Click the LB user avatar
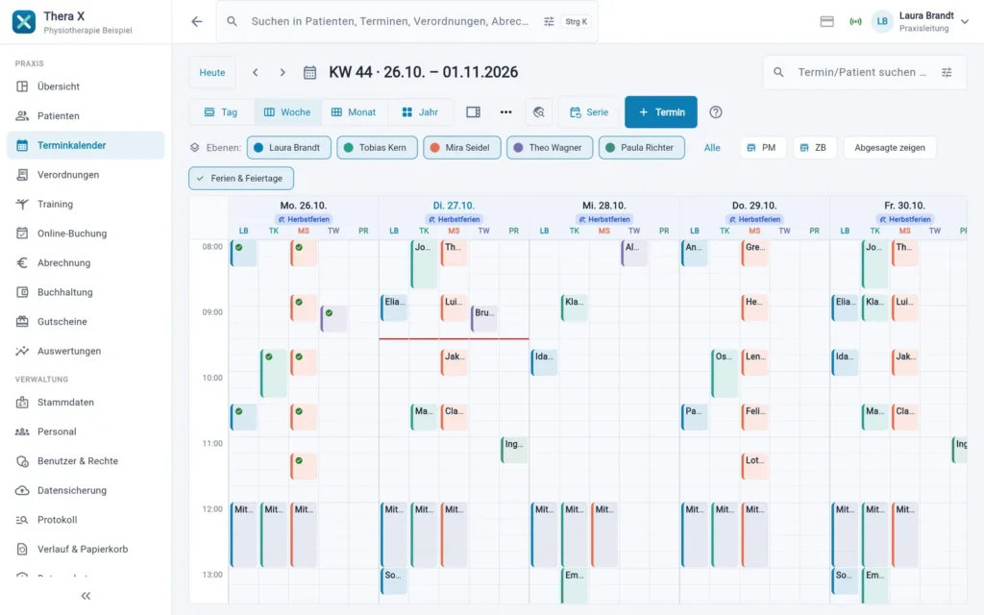This screenshot has width=984, height=615. point(882,21)
